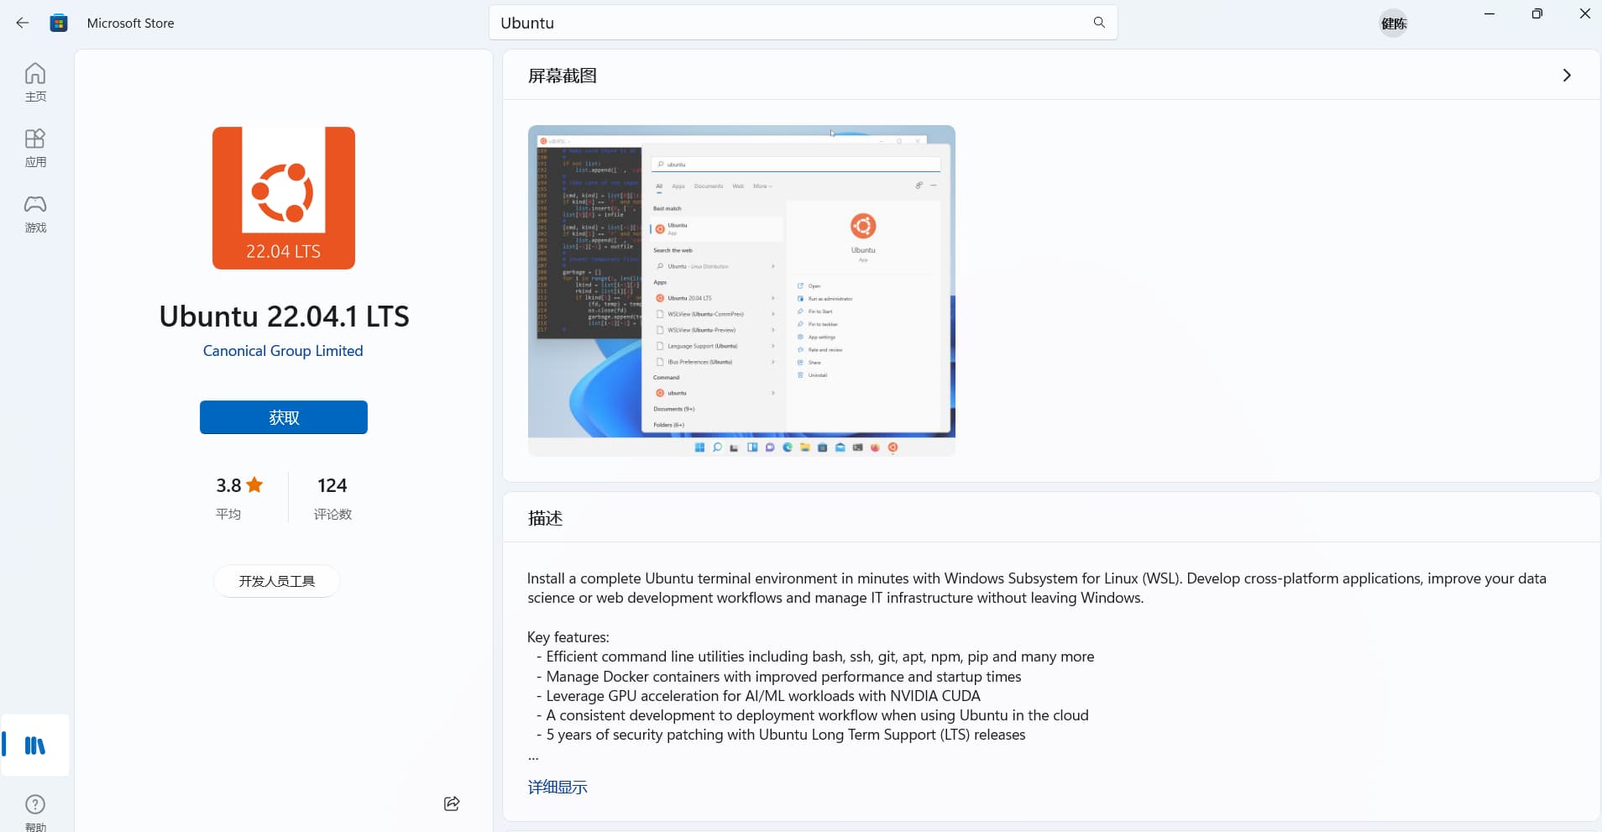
Task: Minimize the Microsoft Store window
Action: pos(1489,14)
